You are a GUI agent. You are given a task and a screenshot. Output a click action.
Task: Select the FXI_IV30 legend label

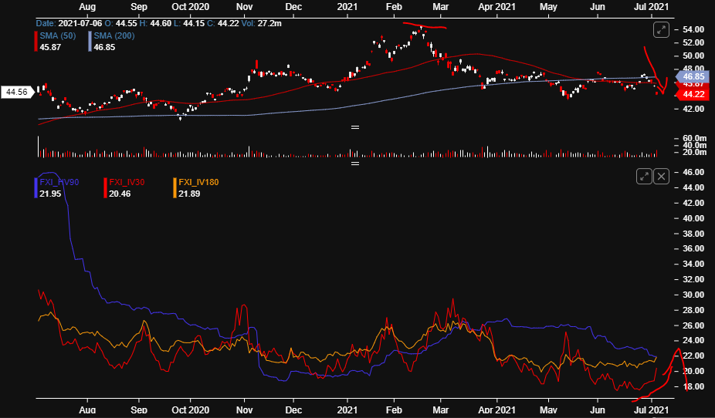point(127,182)
